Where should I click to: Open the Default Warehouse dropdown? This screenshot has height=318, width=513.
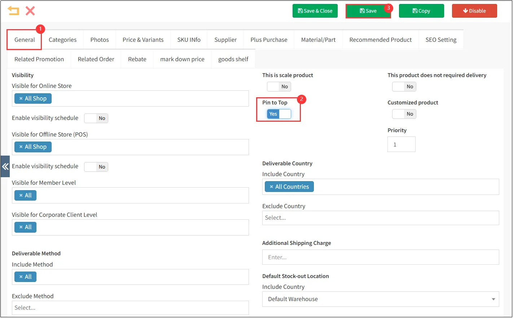point(380,299)
